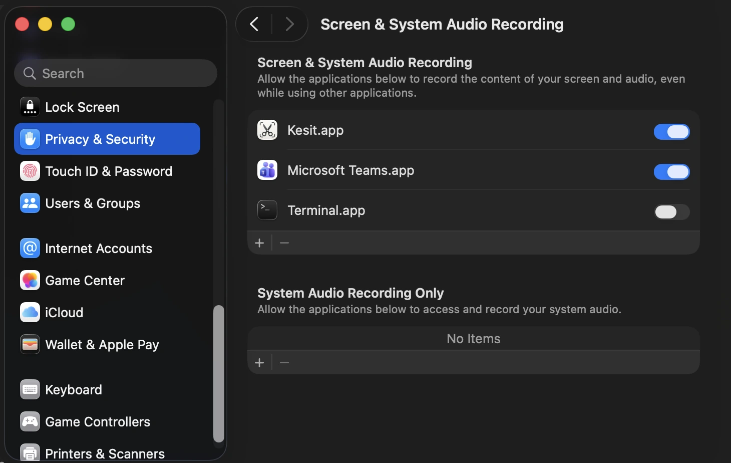
Task: Click the Wallet & Apple Pay icon
Action: click(x=30, y=344)
